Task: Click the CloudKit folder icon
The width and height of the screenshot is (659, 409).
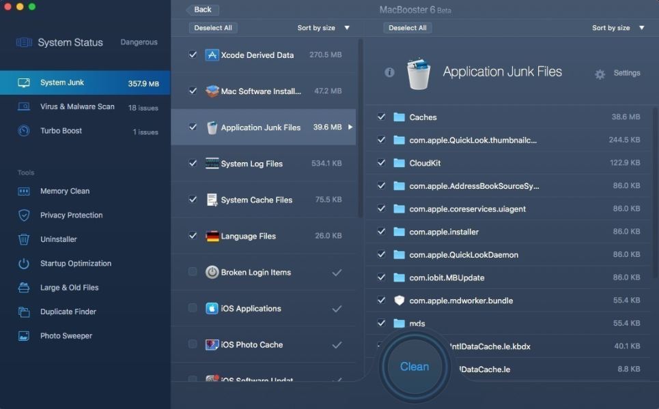Action: click(399, 163)
